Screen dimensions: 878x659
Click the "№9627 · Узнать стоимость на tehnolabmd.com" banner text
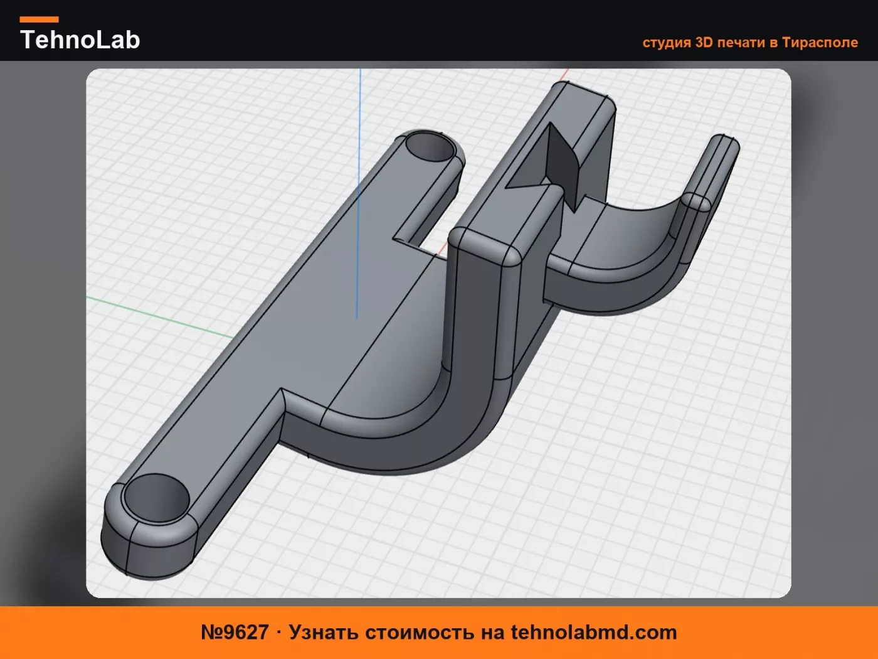pyautogui.click(x=439, y=632)
